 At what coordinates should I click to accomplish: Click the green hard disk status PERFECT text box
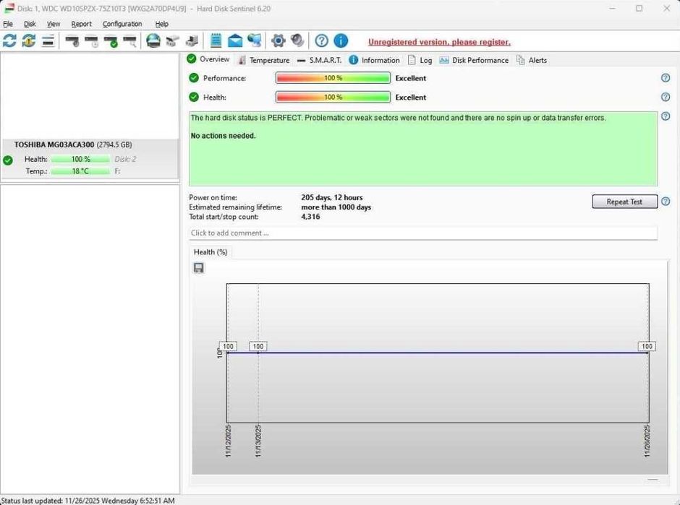click(423, 149)
